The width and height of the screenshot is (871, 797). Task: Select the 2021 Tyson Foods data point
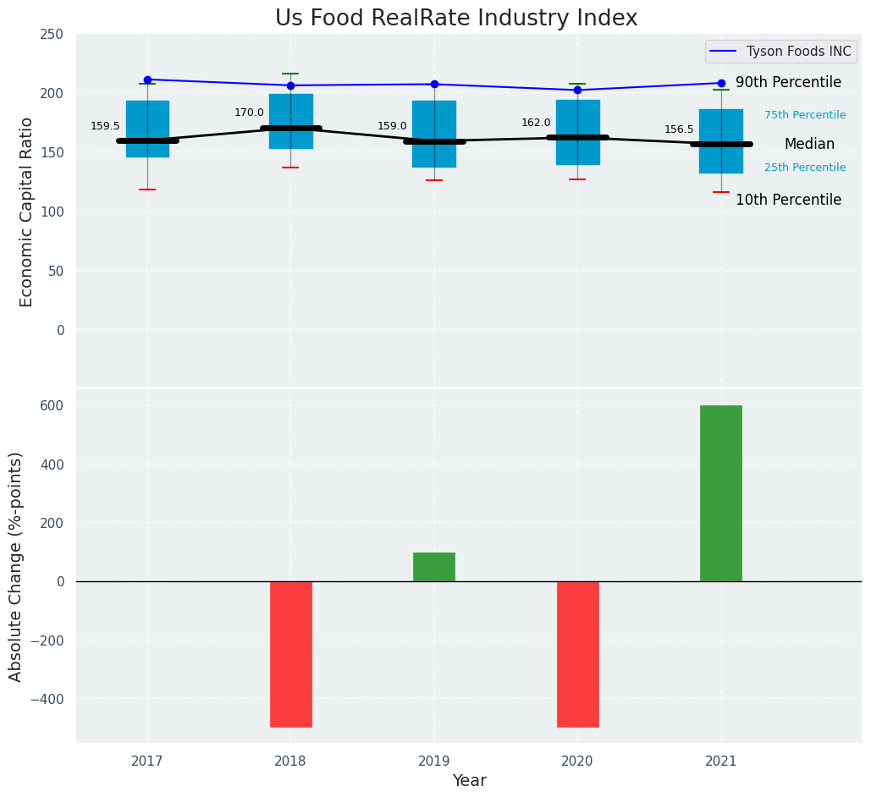(721, 83)
